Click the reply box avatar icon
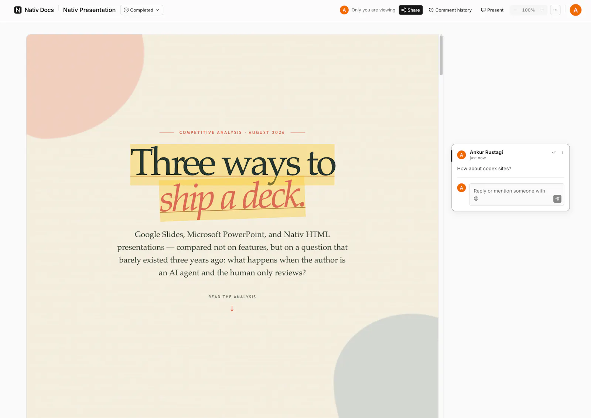The height and width of the screenshot is (418, 591). tap(461, 188)
